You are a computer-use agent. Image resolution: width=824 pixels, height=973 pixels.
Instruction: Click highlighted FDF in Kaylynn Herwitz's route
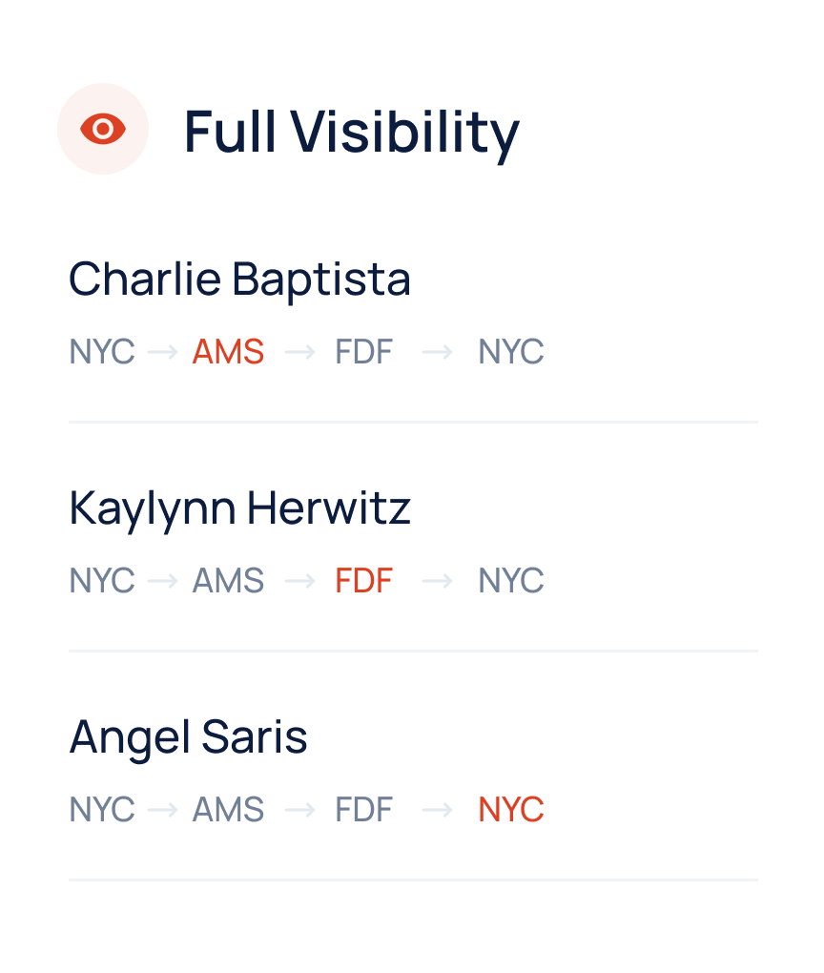pyautogui.click(x=363, y=581)
